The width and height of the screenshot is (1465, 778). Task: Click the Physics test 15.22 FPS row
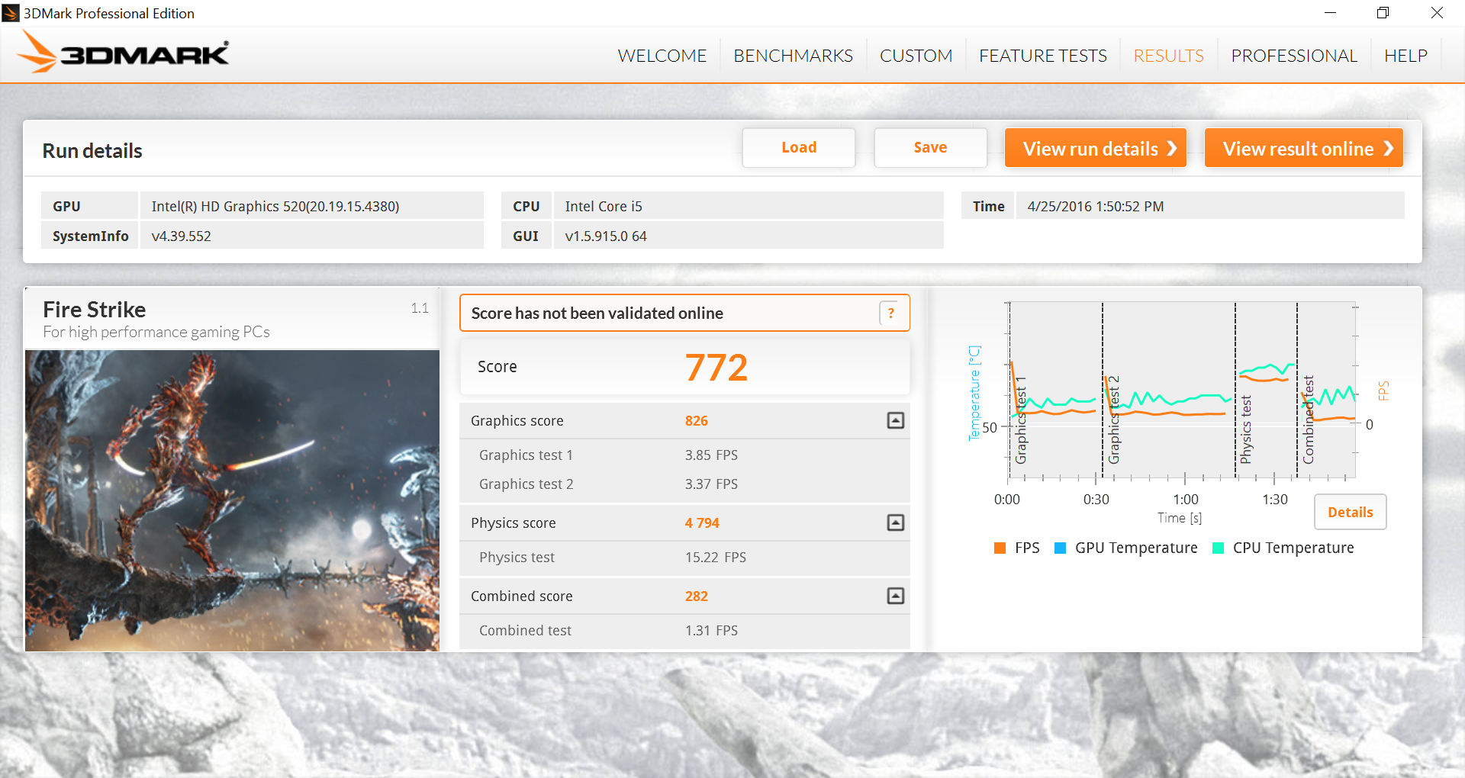(684, 557)
